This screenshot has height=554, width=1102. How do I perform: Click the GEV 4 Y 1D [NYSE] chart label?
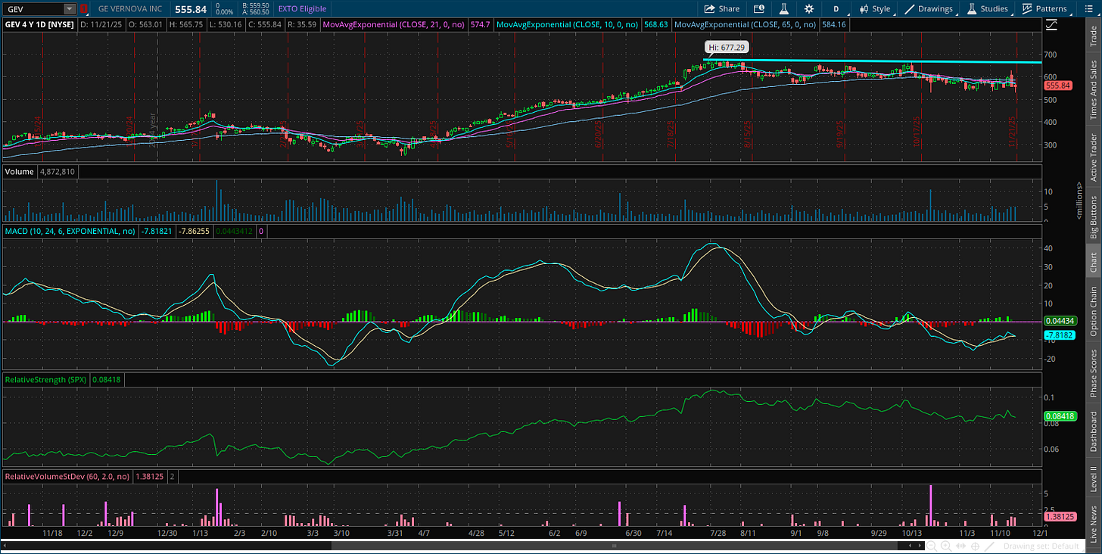pyautogui.click(x=39, y=25)
